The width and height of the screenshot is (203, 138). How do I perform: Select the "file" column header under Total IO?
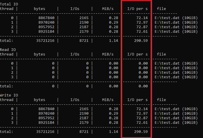[x=161, y=9]
